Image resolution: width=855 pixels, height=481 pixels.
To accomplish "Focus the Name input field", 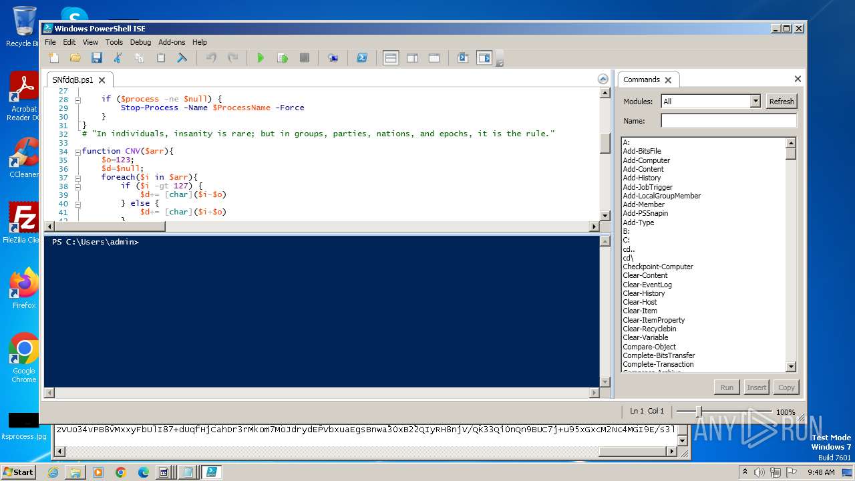I will pyautogui.click(x=729, y=121).
